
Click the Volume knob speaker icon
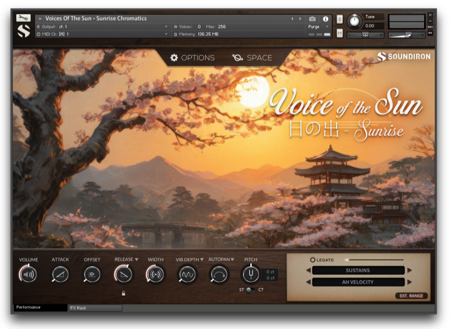click(x=29, y=274)
